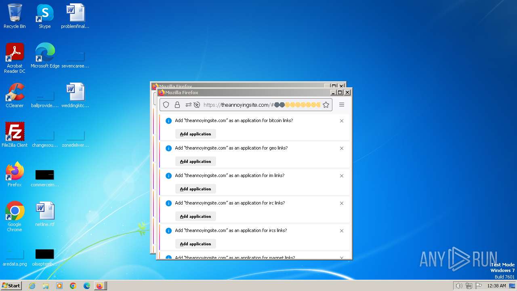Click the info icon on the bitcoin notification
Image resolution: width=517 pixels, height=291 pixels.
[x=169, y=121]
